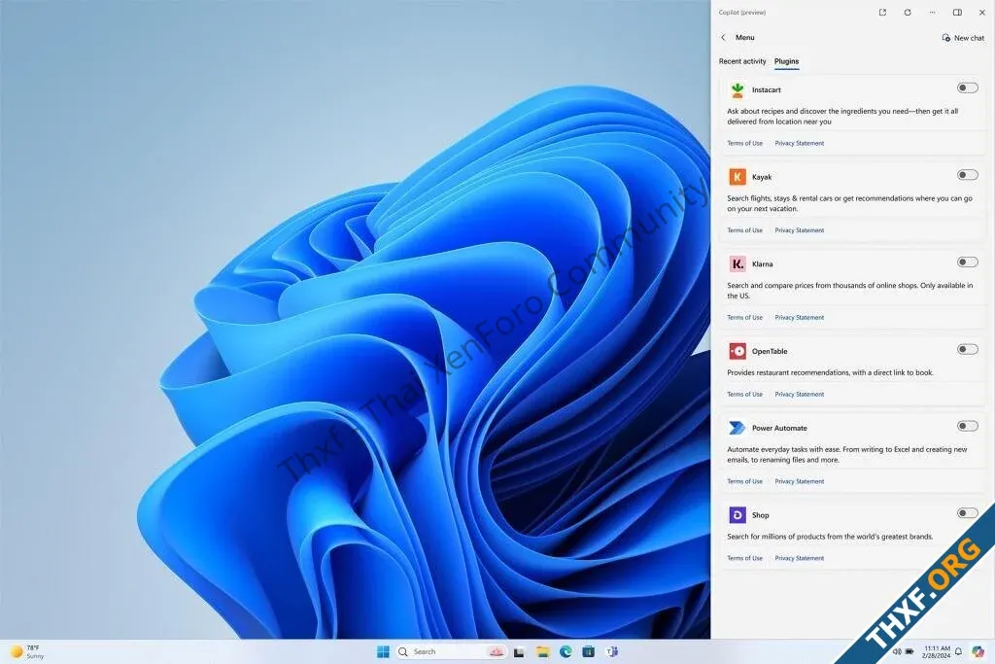Toggle Copilot side-by-side docking icon
995x664 pixels.
pyautogui.click(x=957, y=12)
